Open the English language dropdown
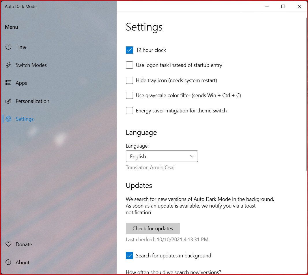The height and width of the screenshot is (275, 308). coord(162,156)
